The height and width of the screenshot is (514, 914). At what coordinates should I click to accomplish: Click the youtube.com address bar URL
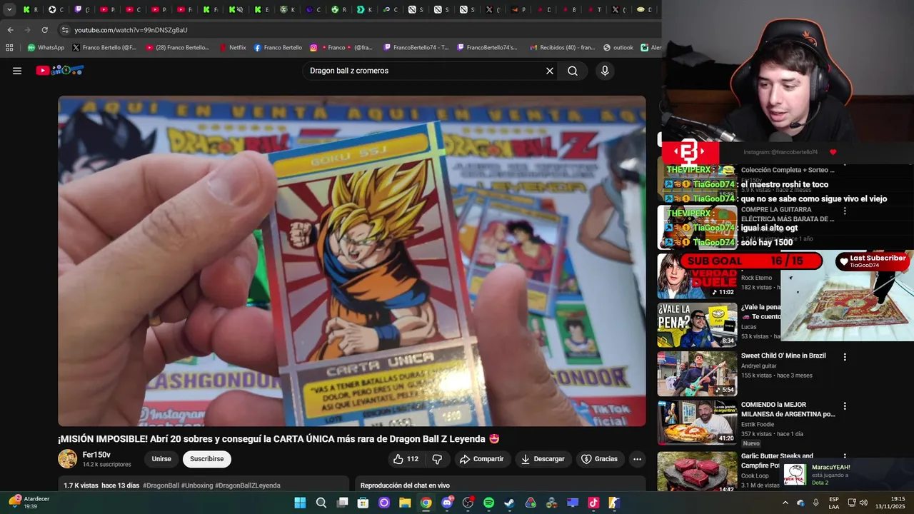tap(131, 30)
